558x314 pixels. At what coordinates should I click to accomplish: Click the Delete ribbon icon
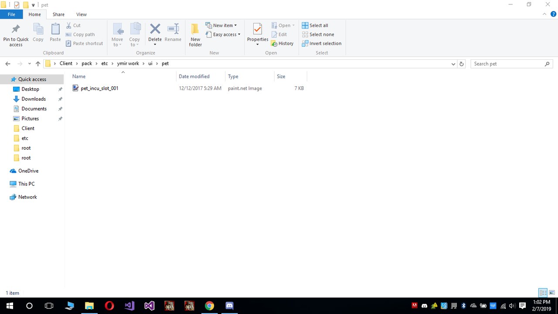click(155, 35)
